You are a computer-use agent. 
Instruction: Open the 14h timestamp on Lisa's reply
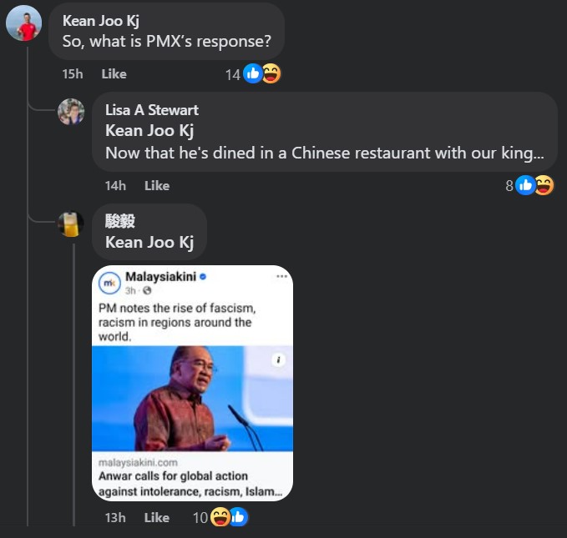(115, 185)
